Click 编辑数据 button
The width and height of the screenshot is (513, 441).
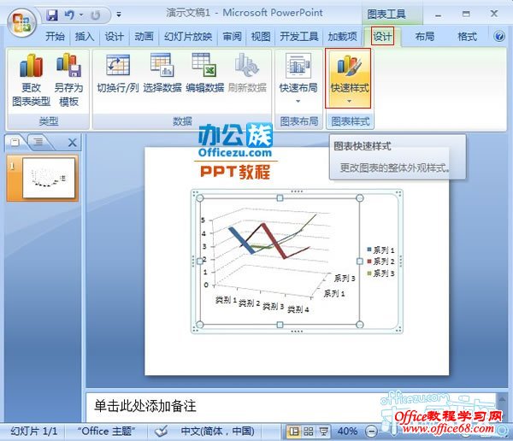coord(205,73)
